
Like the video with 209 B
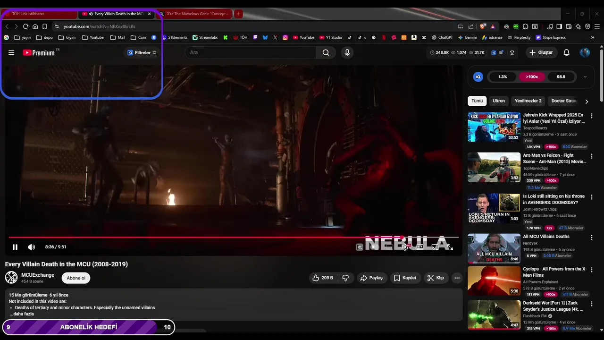point(323,278)
